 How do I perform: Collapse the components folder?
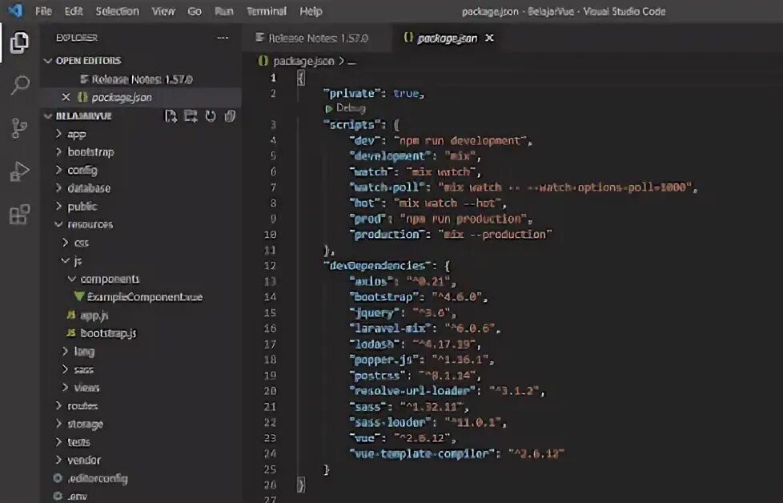click(72, 278)
